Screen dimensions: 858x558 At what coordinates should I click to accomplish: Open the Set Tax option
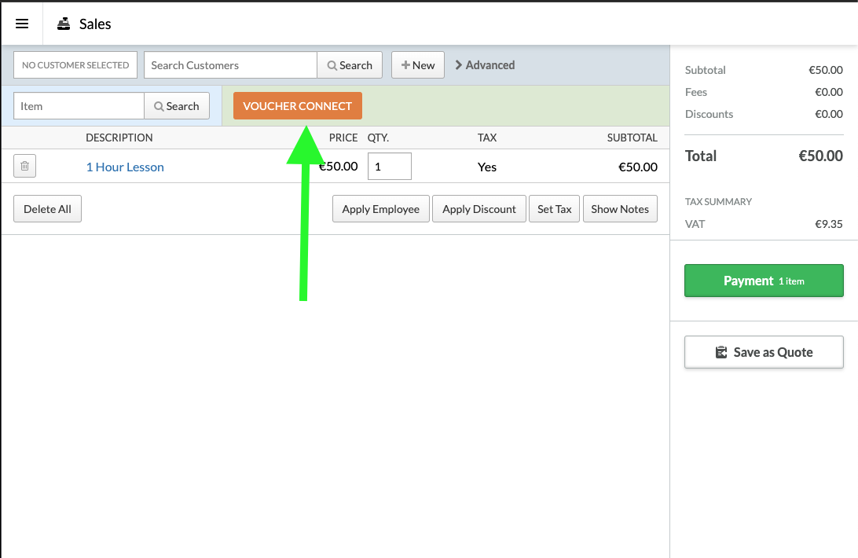click(x=554, y=209)
